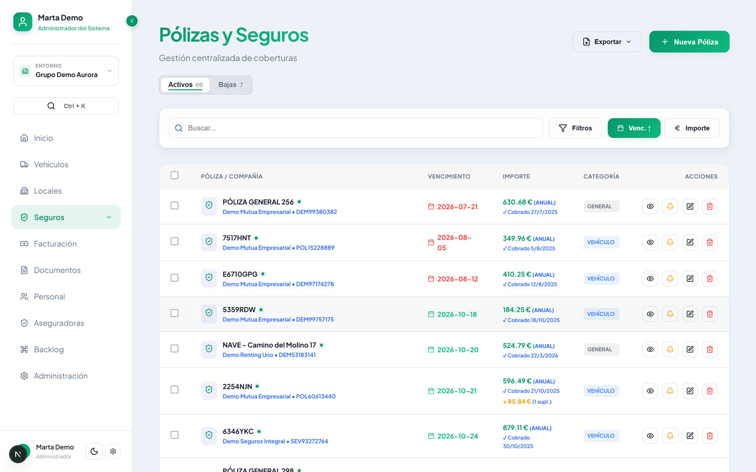756x472 pixels.
Task: Set reminder bell for PÓLIZA GENERAL 256
Action: pyautogui.click(x=670, y=207)
